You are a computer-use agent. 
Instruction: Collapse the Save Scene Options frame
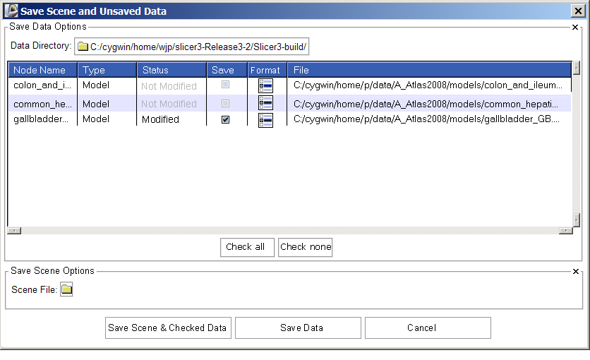coord(575,271)
